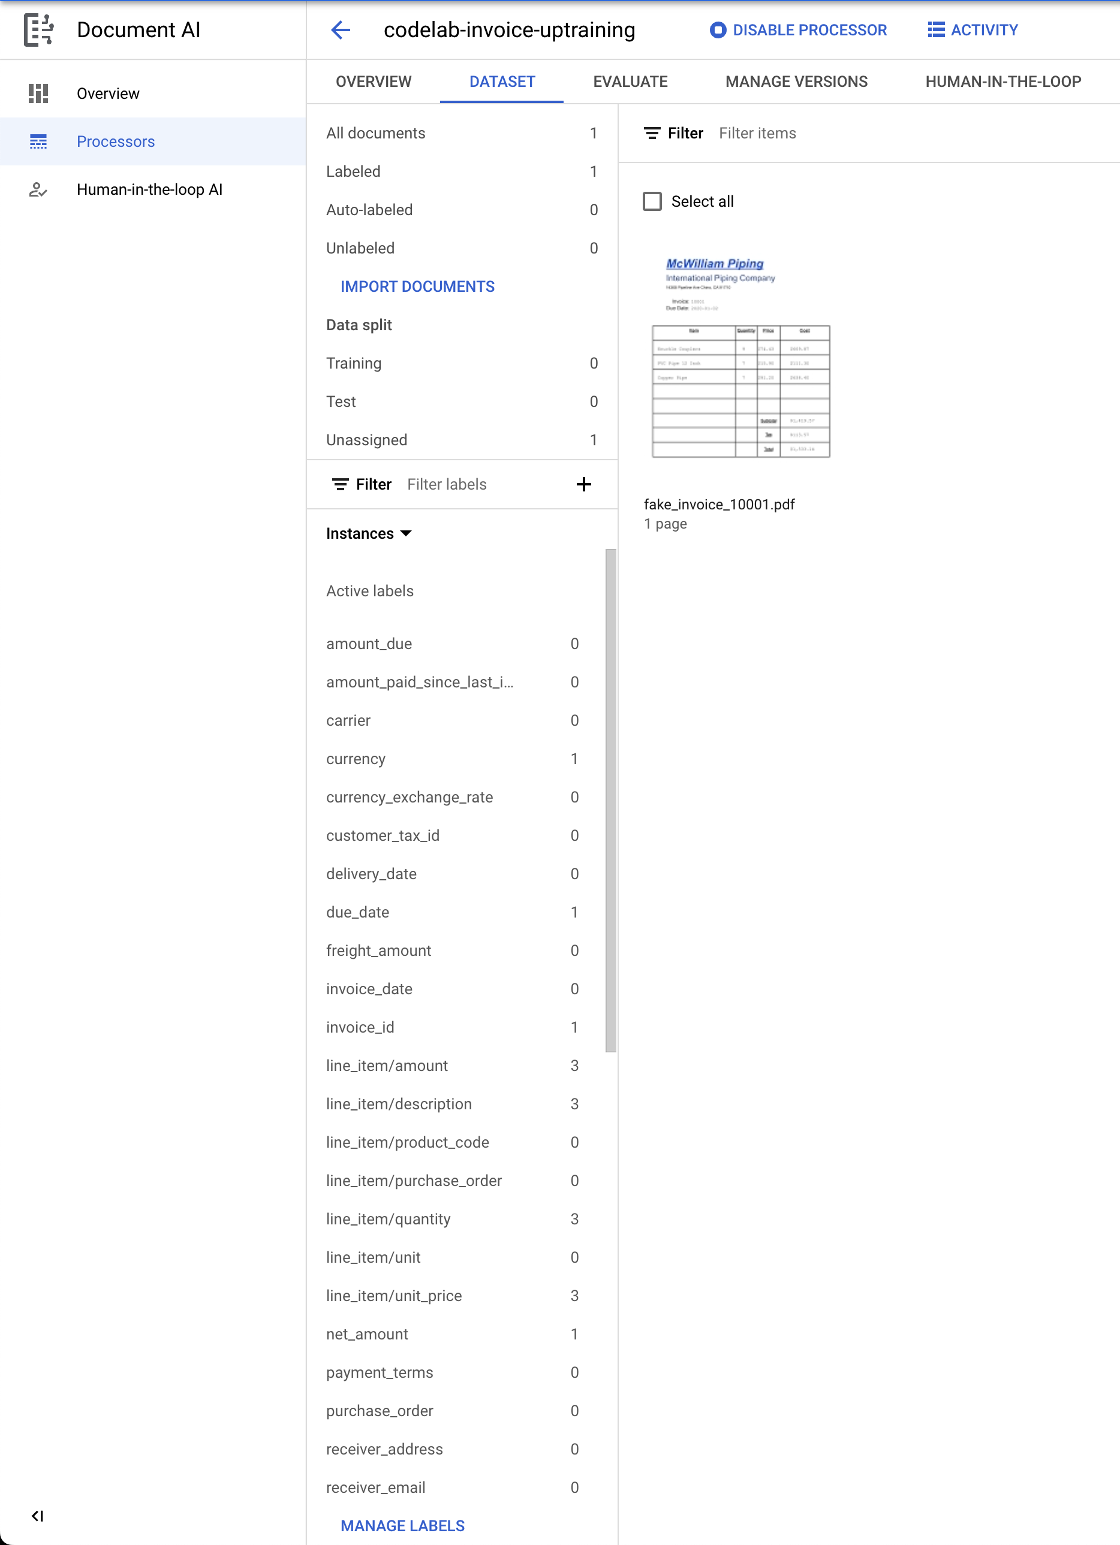The width and height of the screenshot is (1120, 1545).
Task: Check the Select all checkbox
Action: [x=652, y=201]
